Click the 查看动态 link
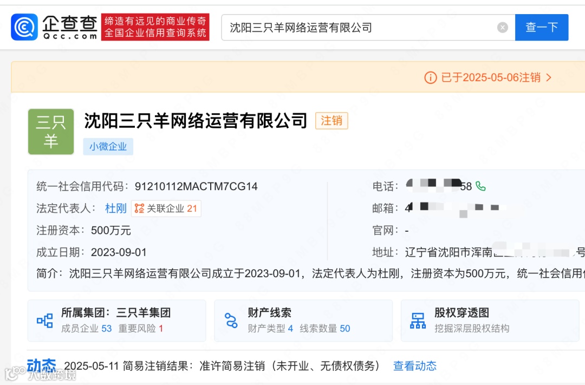Screen dimensions: 585x385 pyautogui.click(x=415, y=366)
